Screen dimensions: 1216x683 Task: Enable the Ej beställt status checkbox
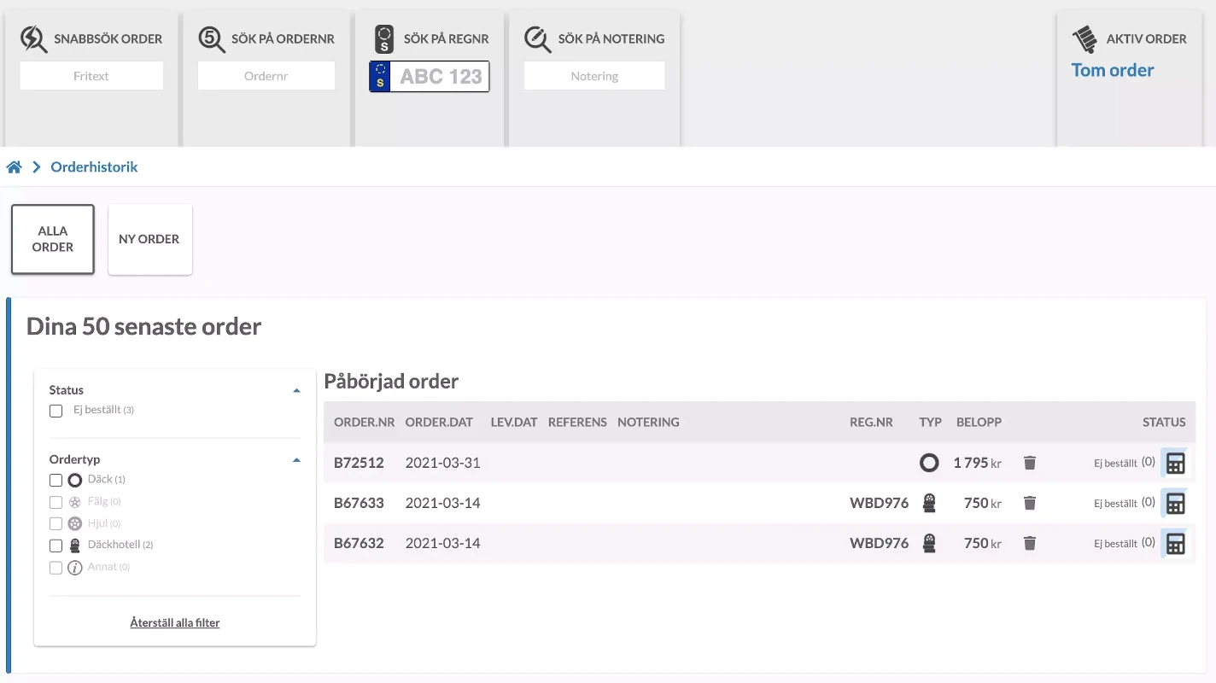point(56,411)
